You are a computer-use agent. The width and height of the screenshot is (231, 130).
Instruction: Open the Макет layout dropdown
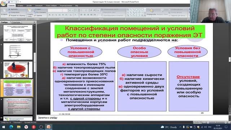tap(38, 9)
